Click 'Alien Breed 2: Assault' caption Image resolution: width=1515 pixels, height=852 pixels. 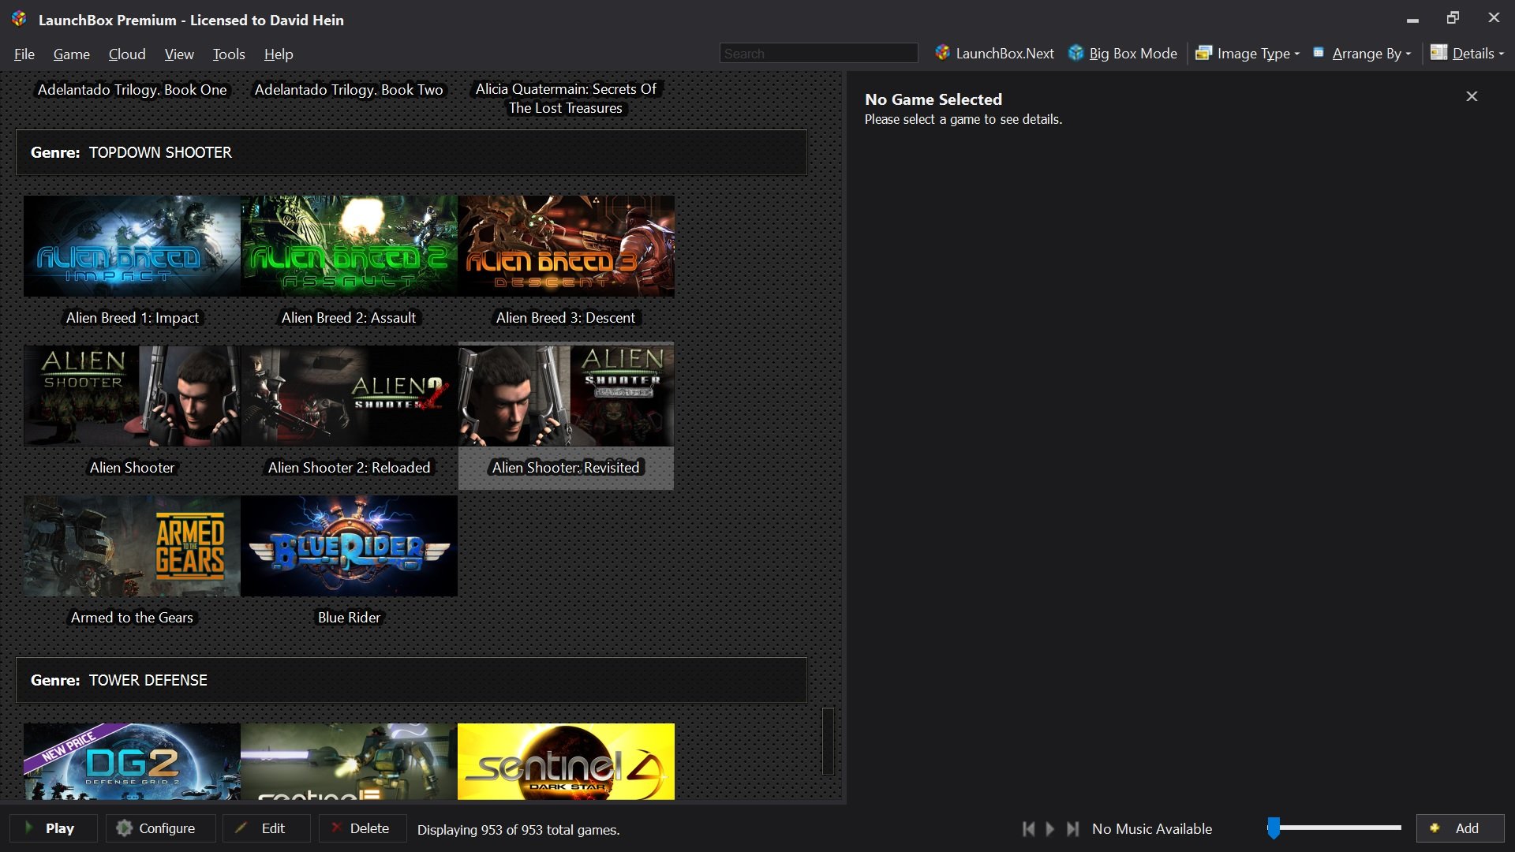pyautogui.click(x=349, y=317)
